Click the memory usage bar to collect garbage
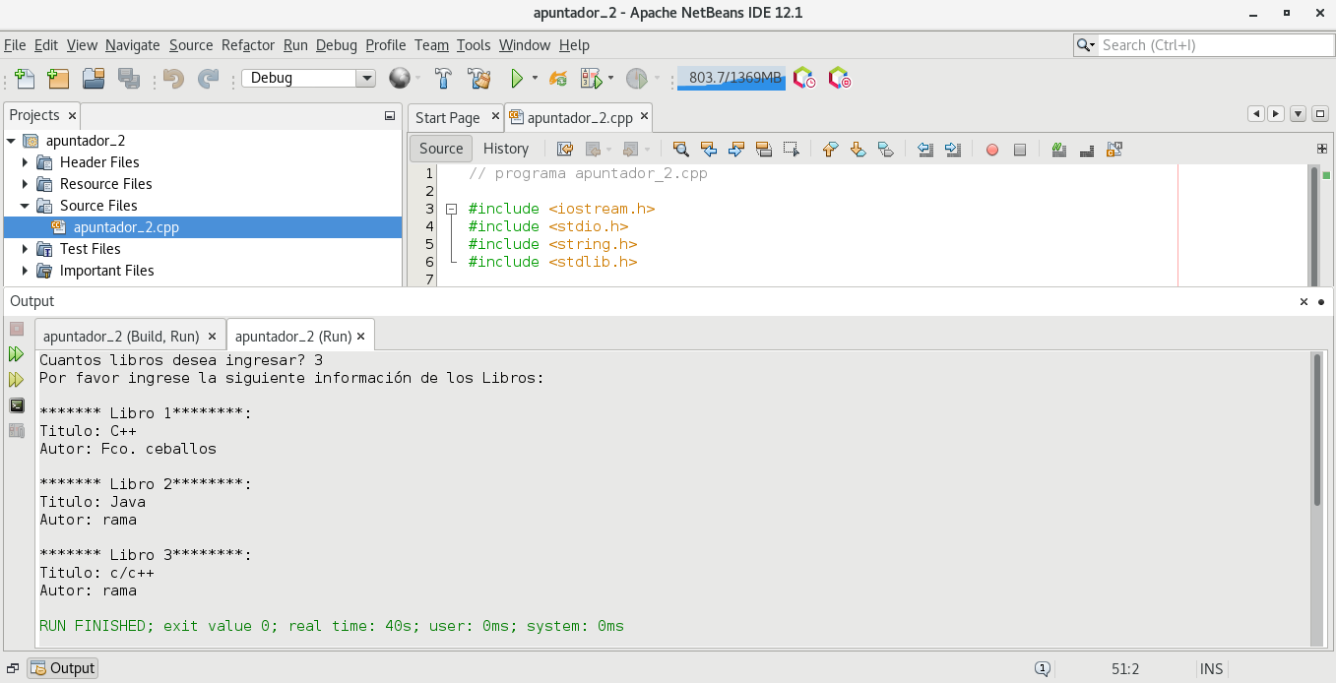The height and width of the screenshot is (683, 1336). tap(731, 79)
